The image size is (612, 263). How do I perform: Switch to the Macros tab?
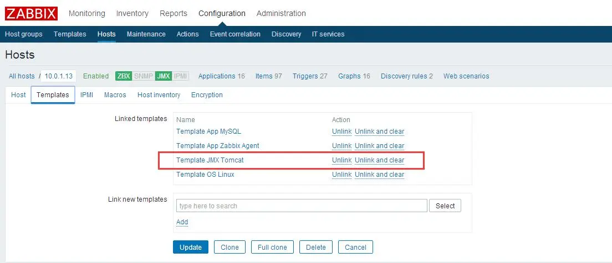pos(115,95)
